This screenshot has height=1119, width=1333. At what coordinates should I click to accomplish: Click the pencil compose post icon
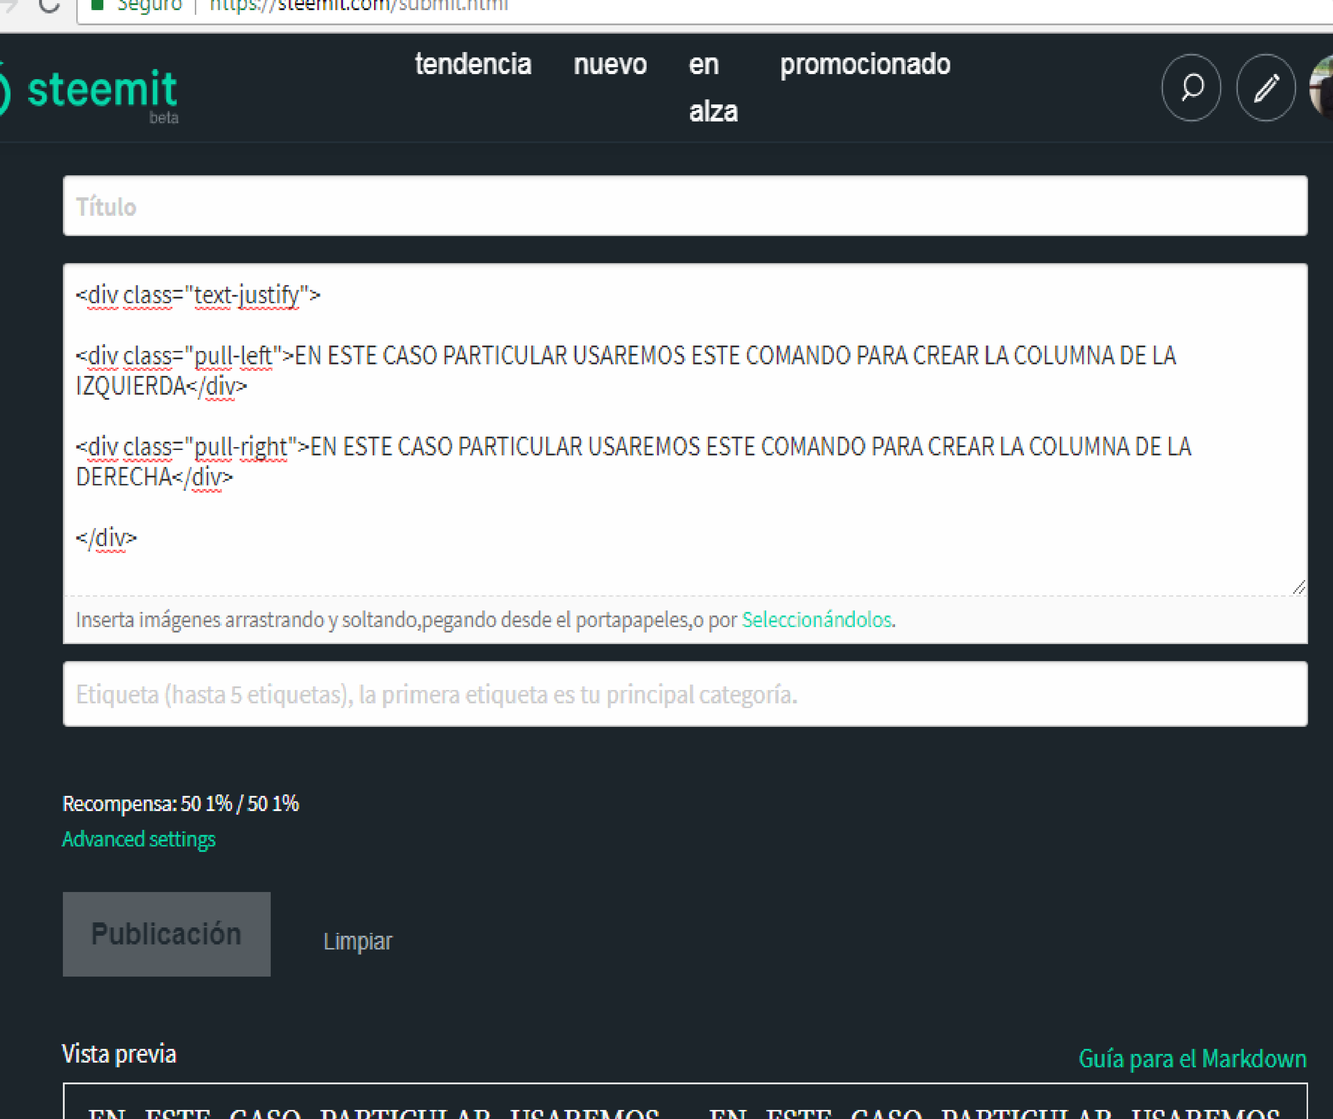pos(1266,87)
